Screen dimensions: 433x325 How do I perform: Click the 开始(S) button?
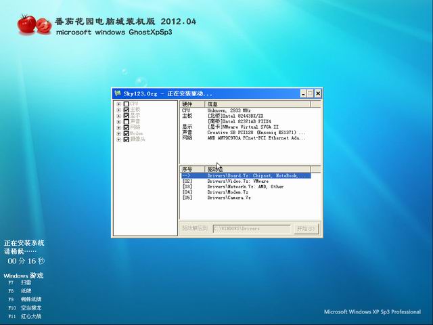(306, 229)
